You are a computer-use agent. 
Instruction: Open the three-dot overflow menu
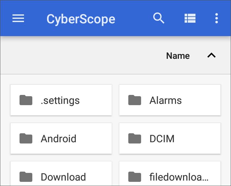(x=216, y=18)
